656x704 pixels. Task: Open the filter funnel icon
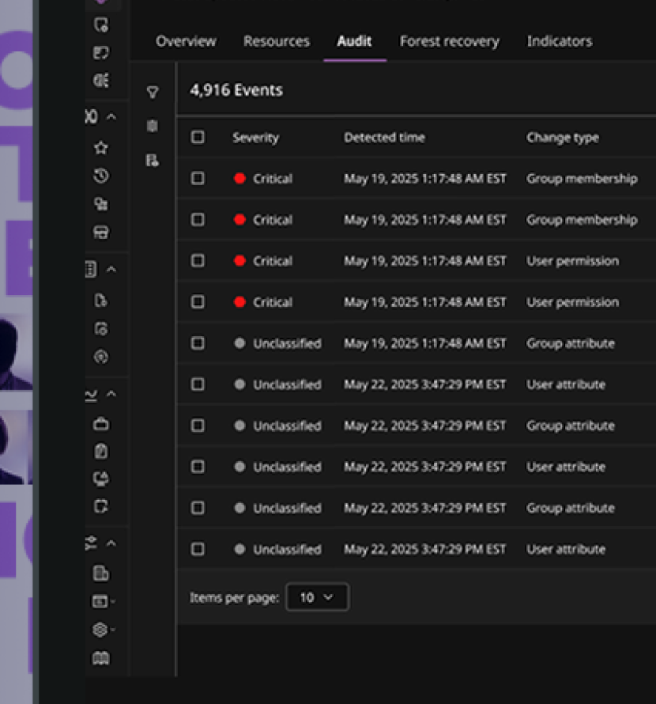click(x=153, y=93)
